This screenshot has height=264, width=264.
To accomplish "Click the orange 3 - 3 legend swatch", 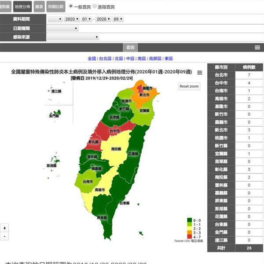I will point(189,232).
